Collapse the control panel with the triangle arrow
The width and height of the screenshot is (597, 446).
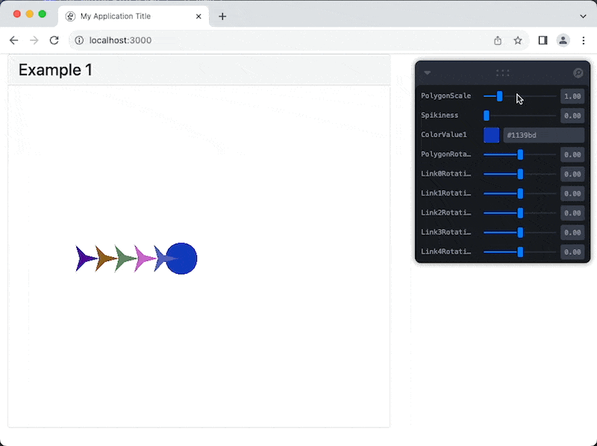click(428, 73)
